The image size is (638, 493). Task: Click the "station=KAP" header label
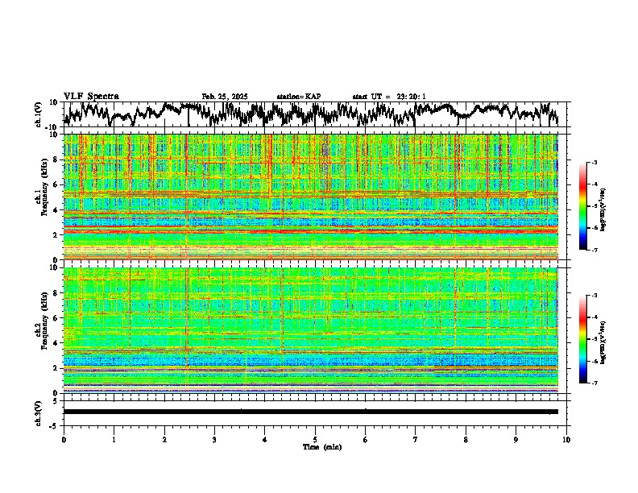299,97
